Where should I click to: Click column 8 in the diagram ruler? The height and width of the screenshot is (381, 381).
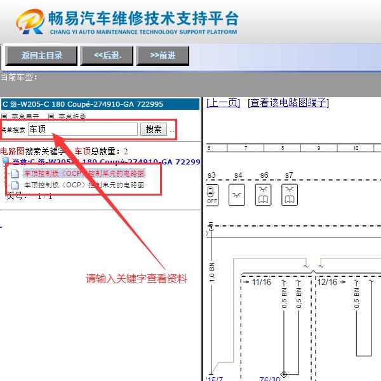pyautogui.click(x=283, y=148)
